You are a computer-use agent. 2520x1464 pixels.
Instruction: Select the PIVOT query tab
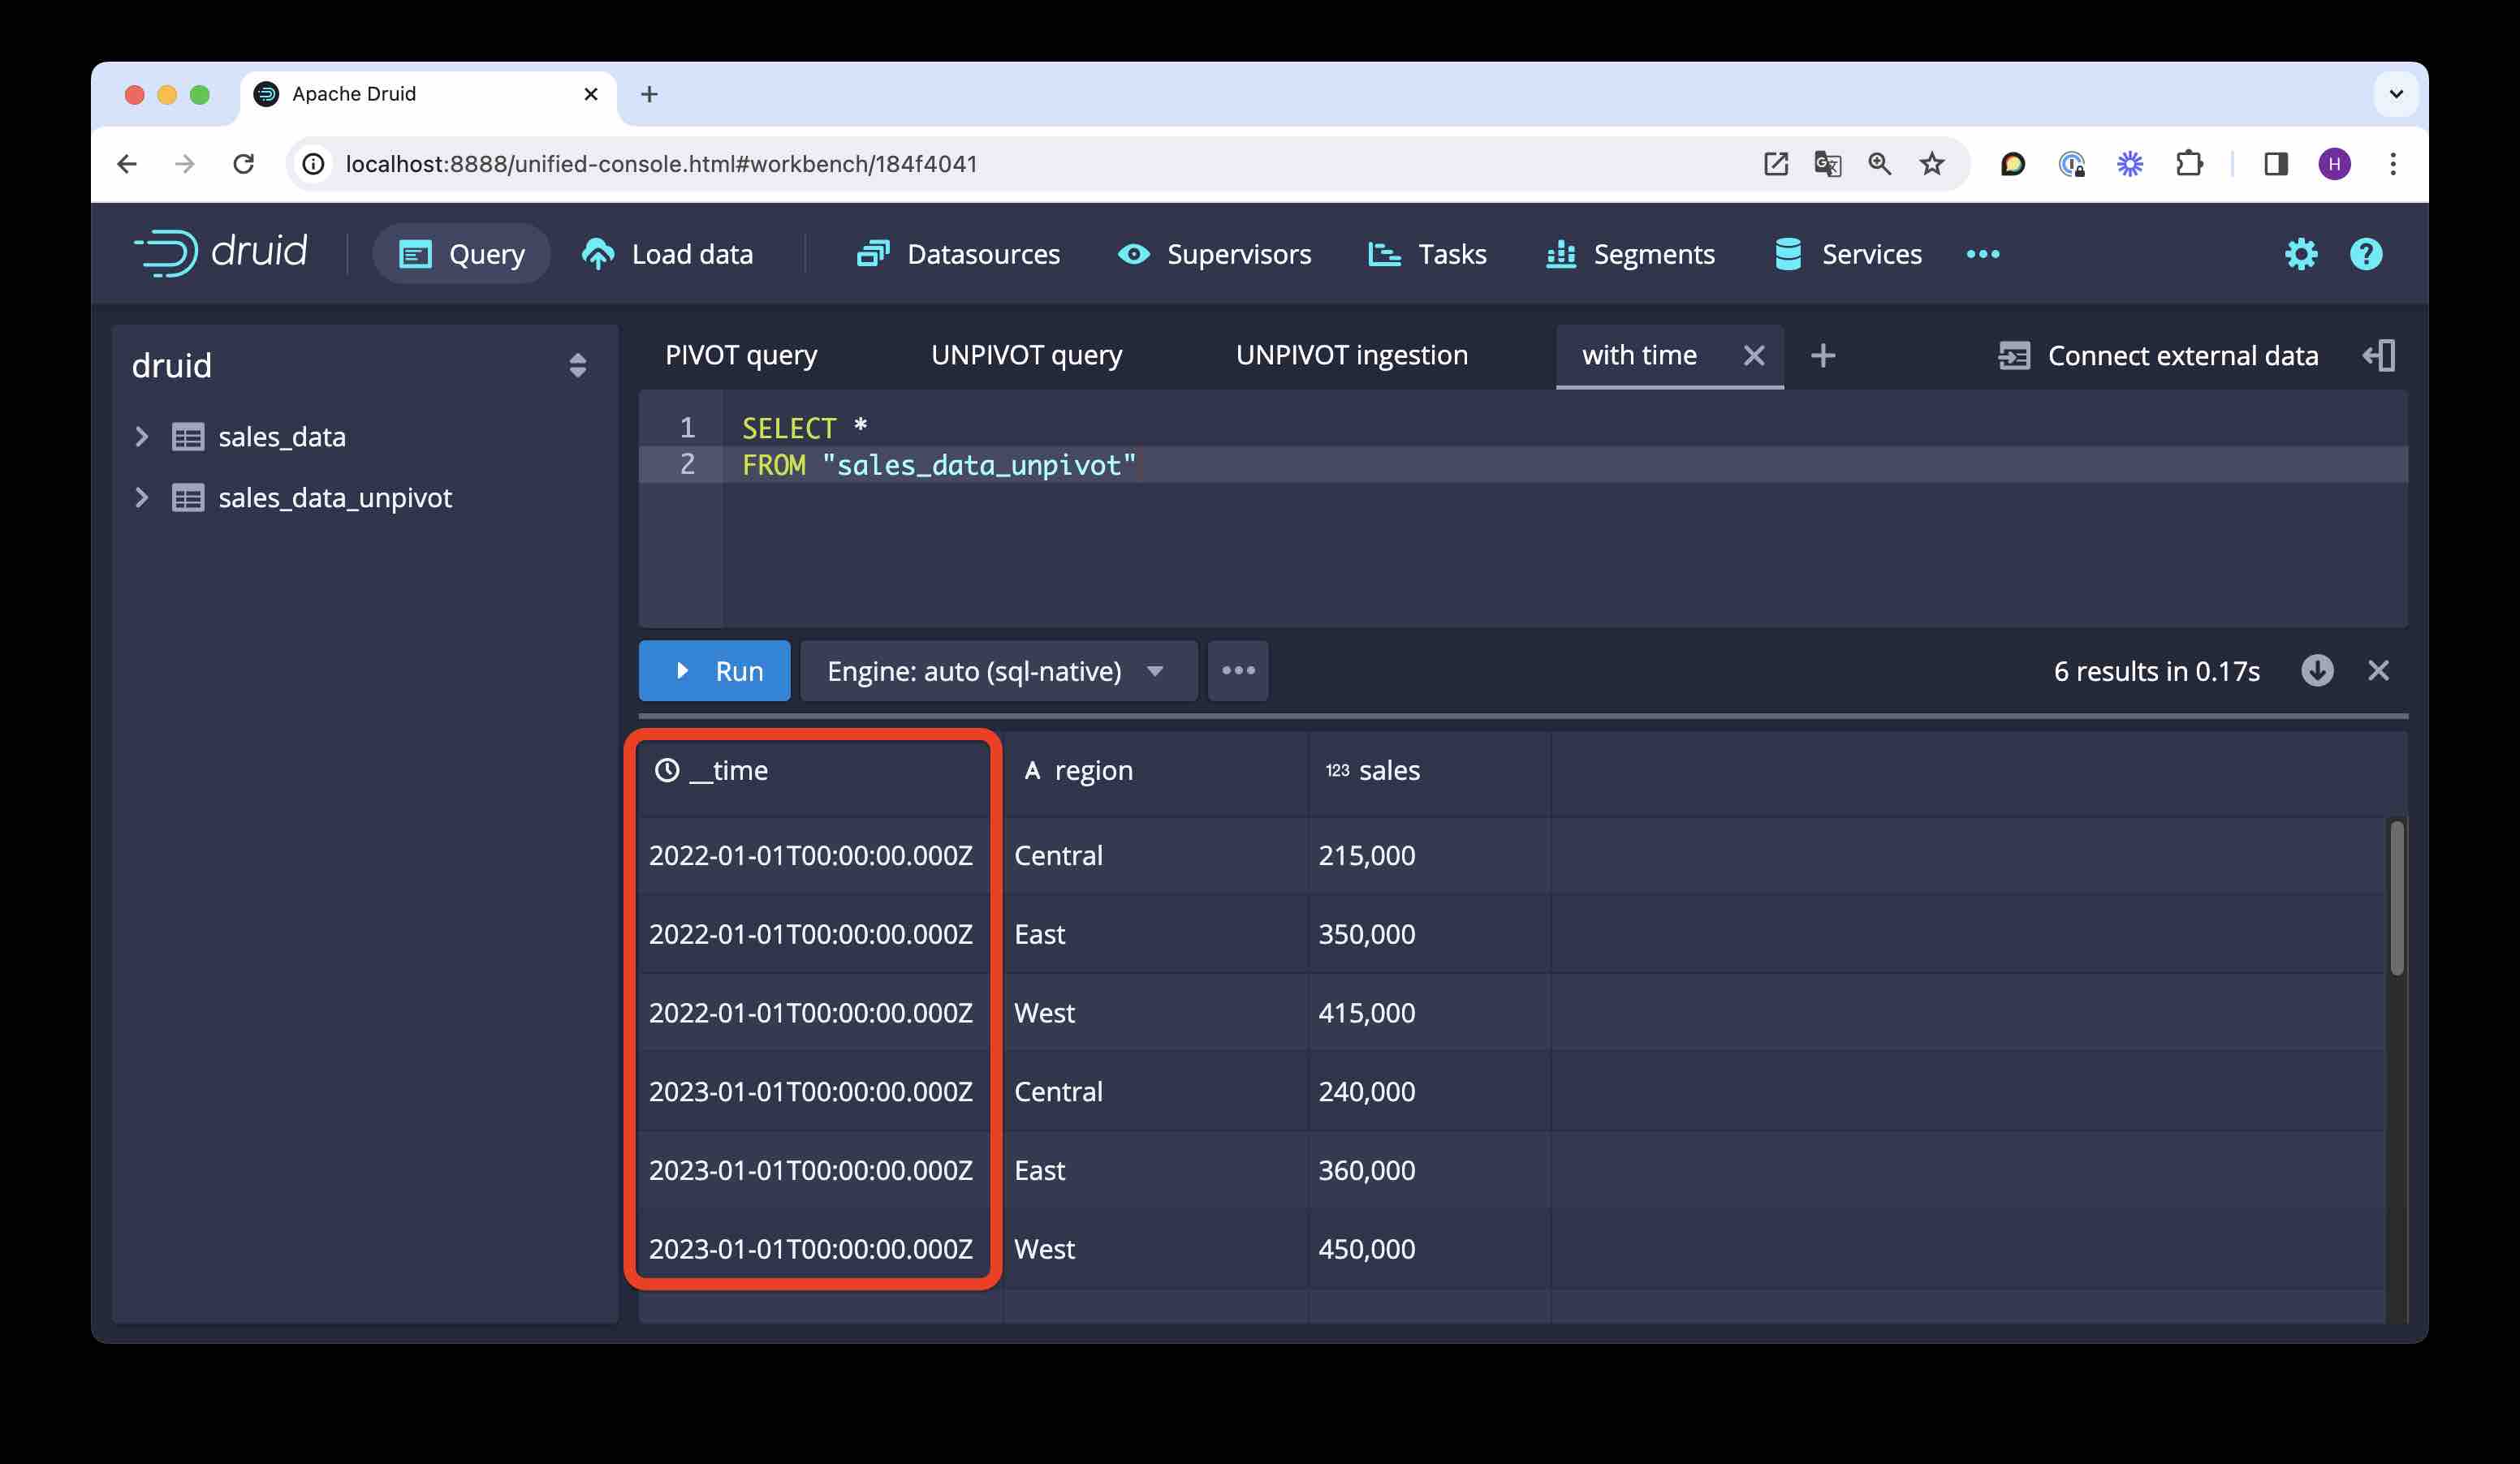pyautogui.click(x=740, y=354)
